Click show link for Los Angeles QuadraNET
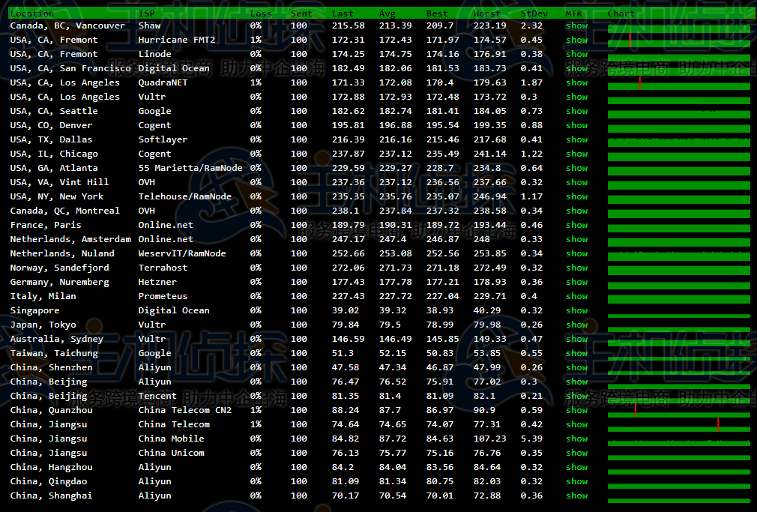This screenshot has width=757, height=512. (x=576, y=82)
